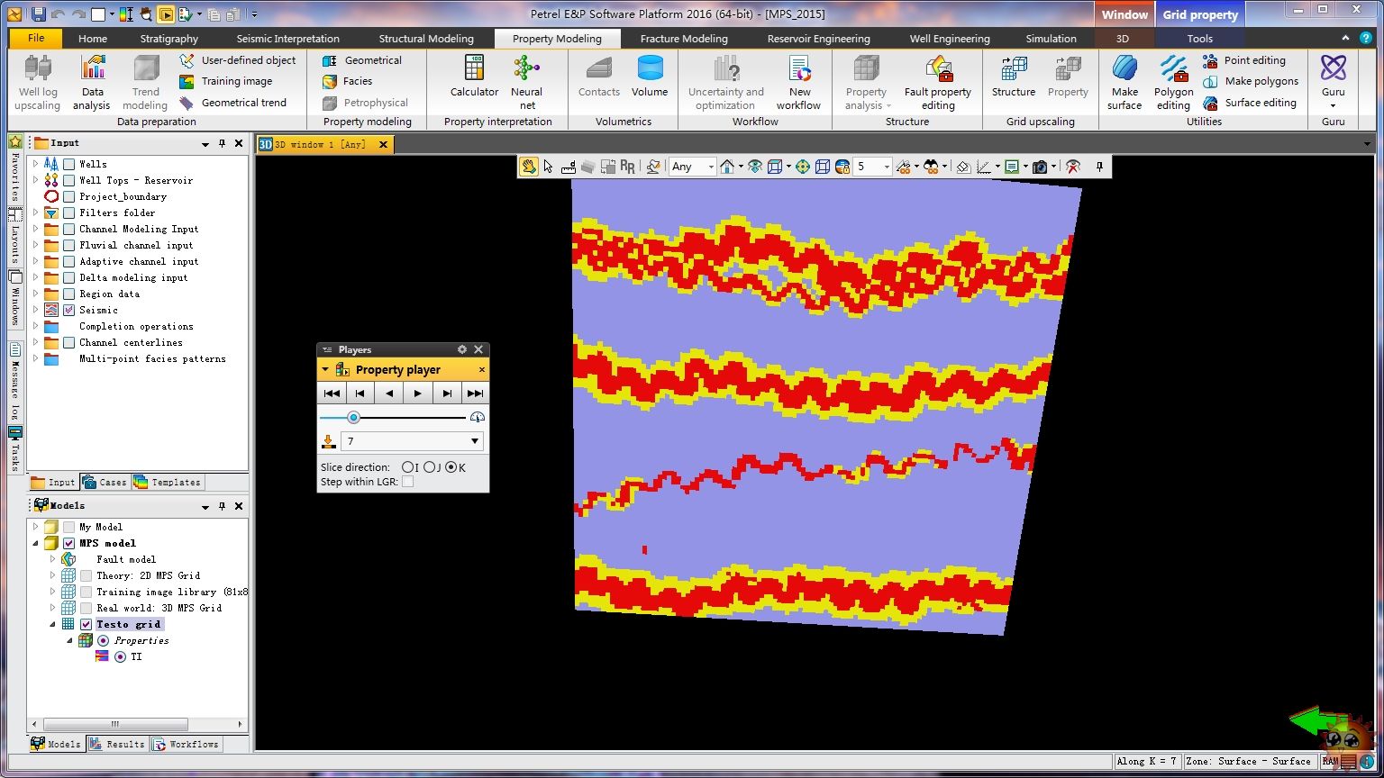Click the Facies modeling button
The height and width of the screenshot is (778, 1384).
[x=348, y=81]
